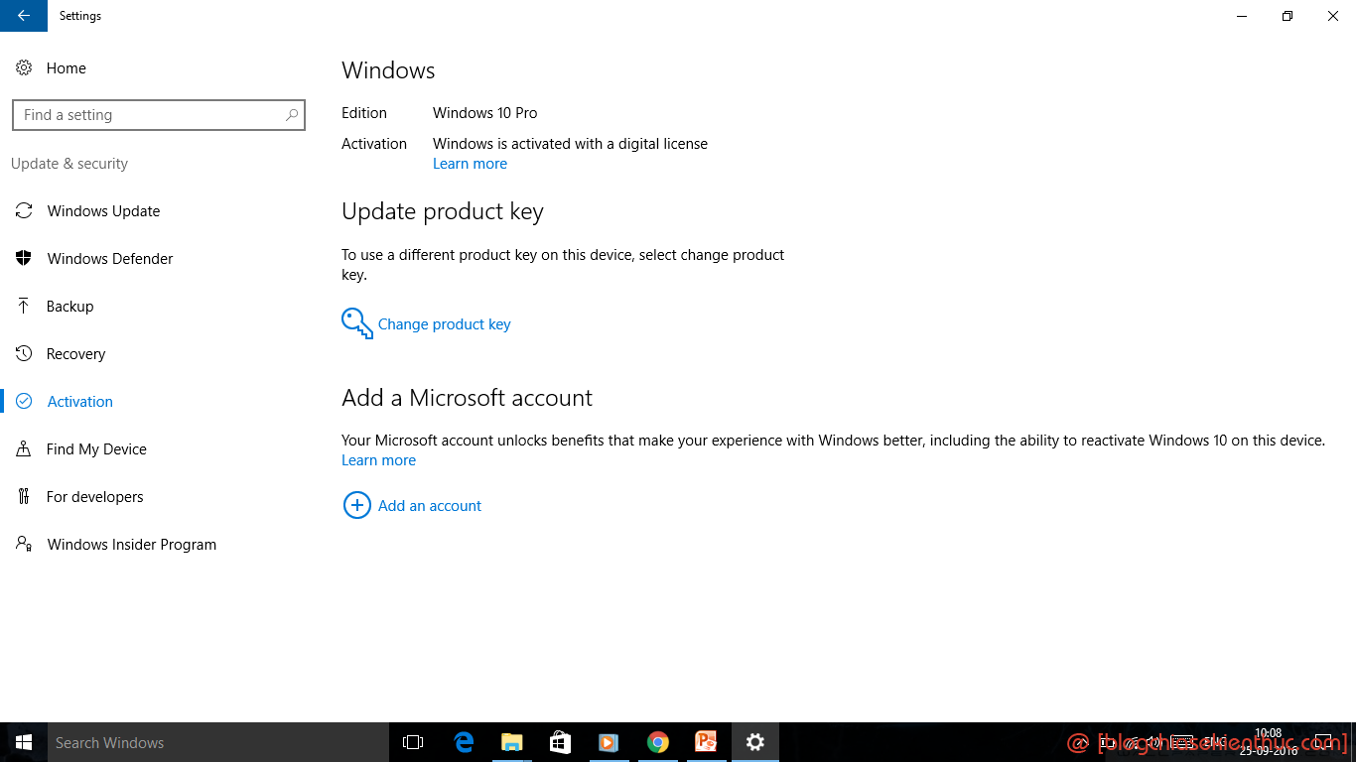Click the Activation checkmark-circle icon
The height and width of the screenshot is (762, 1356).
click(24, 402)
